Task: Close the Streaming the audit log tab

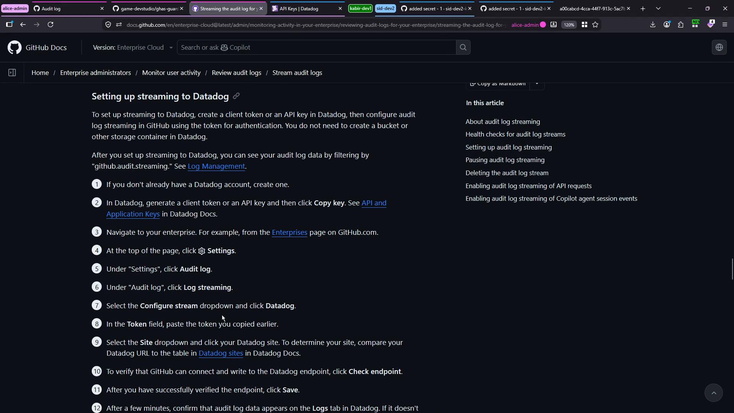Action: pyautogui.click(x=261, y=8)
